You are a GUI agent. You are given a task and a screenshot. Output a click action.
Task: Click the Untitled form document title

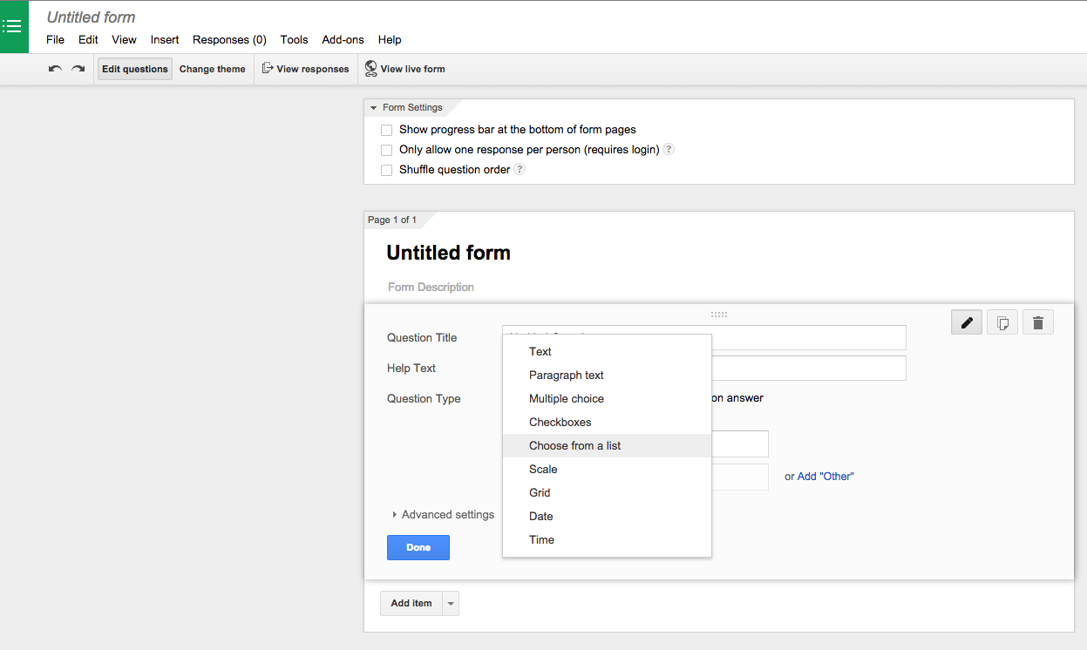[92, 17]
